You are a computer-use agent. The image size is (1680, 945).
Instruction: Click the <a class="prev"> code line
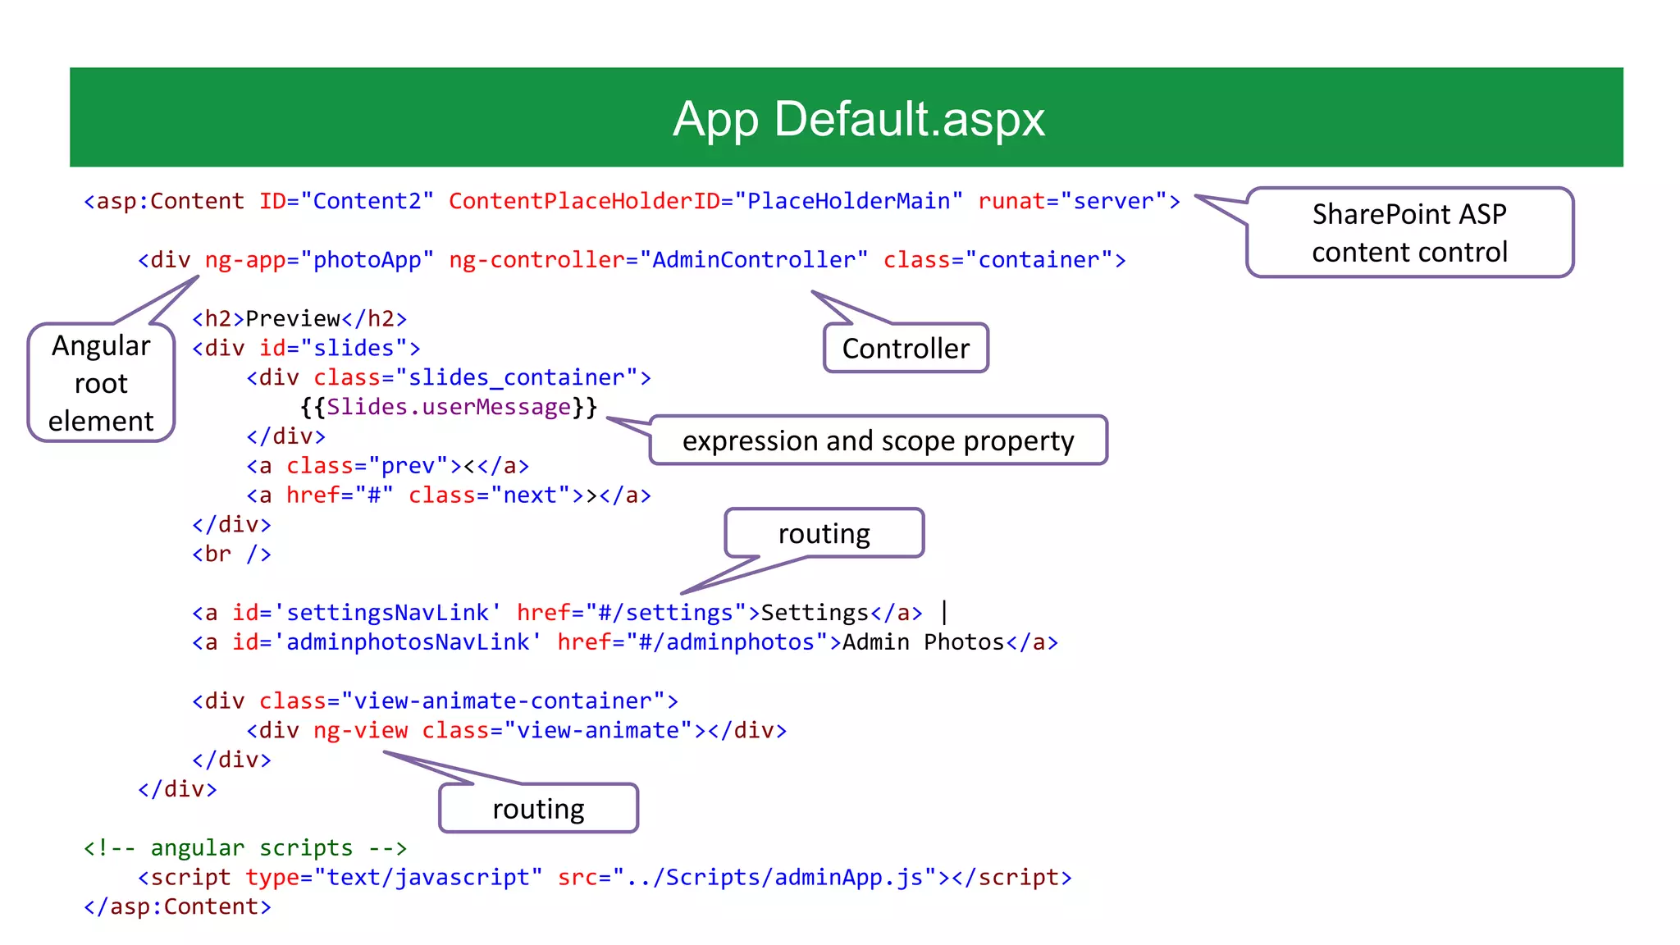387,466
